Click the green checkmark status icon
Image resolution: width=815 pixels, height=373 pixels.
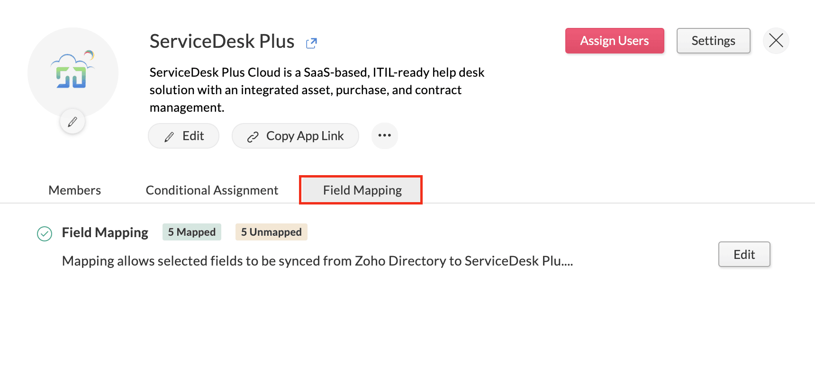coord(45,233)
